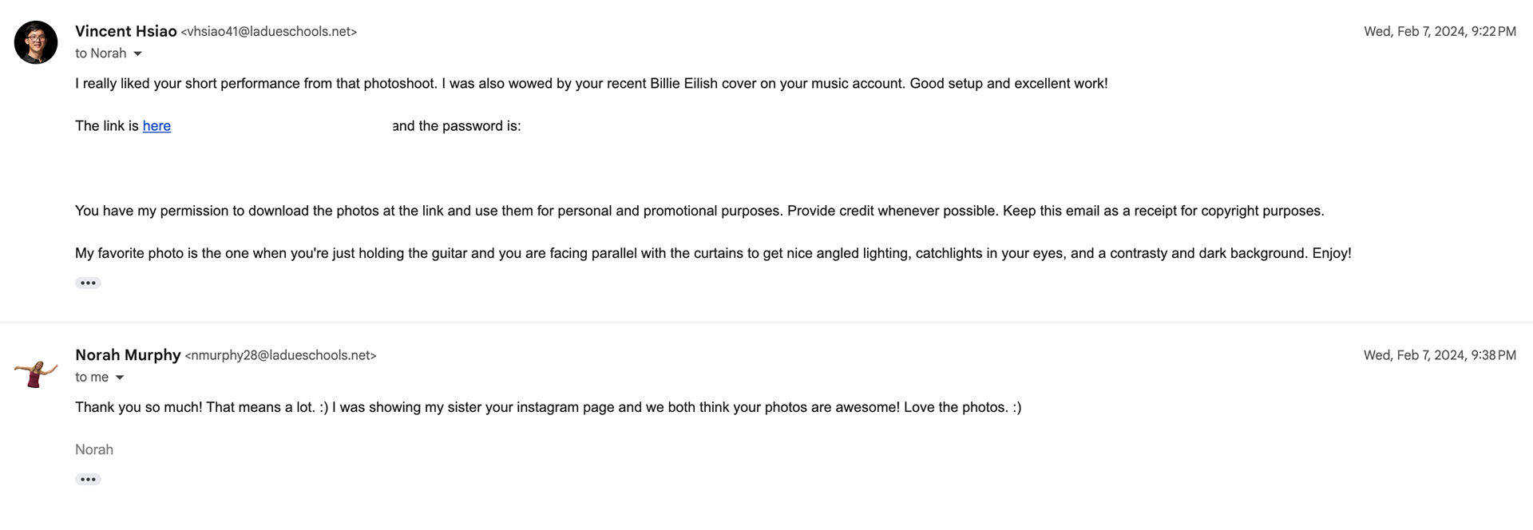Show trimmed content in Vincent's email

pyautogui.click(x=88, y=283)
